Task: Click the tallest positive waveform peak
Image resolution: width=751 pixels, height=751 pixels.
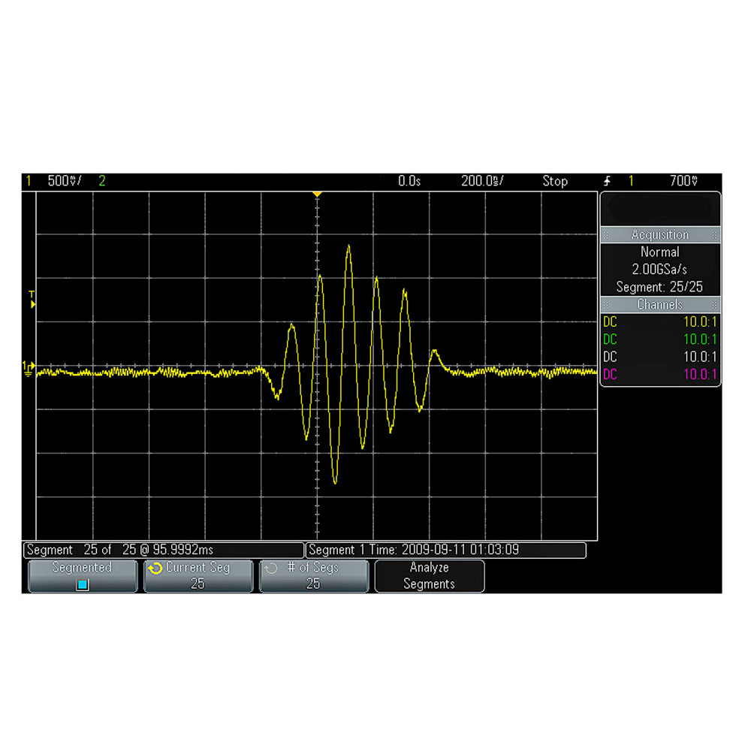Action: click(x=348, y=246)
